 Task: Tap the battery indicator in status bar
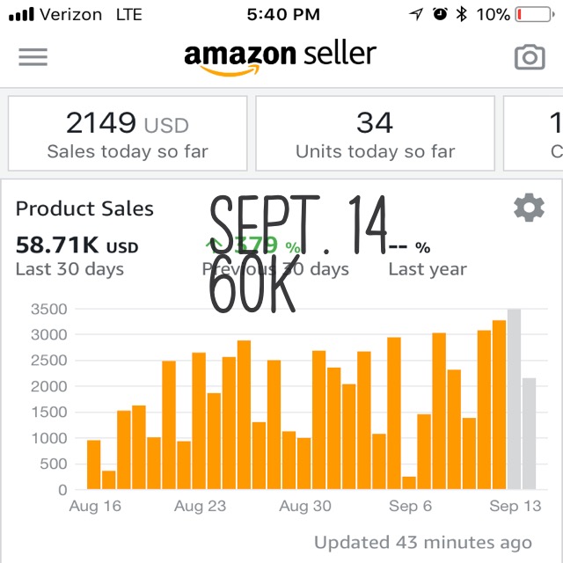tap(535, 15)
